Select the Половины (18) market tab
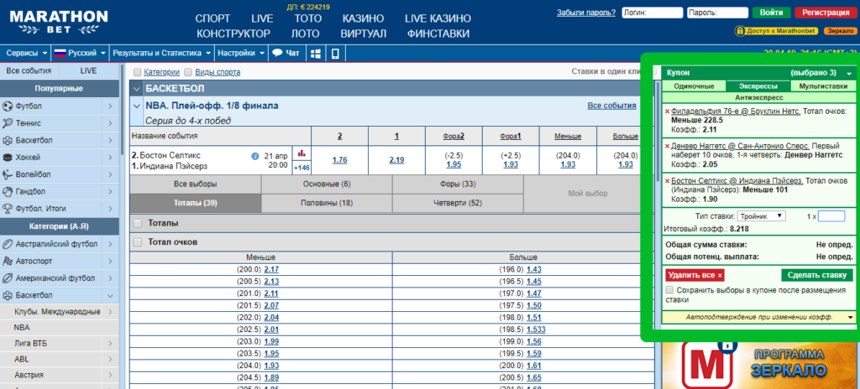The width and height of the screenshot is (860, 389). 327,203
